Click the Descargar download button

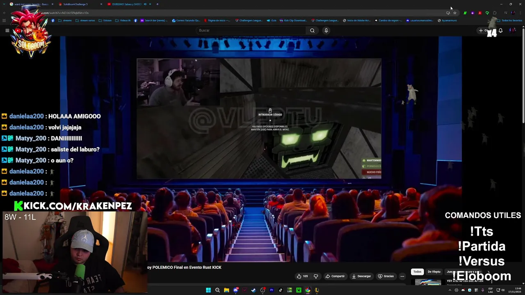coord(361,276)
